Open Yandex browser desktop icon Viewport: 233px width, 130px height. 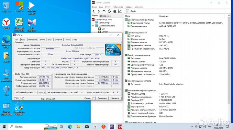click(6, 23)
